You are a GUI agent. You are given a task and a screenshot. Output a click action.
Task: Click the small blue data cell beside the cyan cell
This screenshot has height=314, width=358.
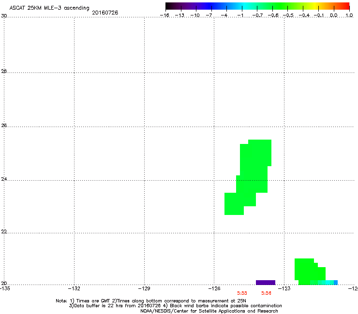336,283
